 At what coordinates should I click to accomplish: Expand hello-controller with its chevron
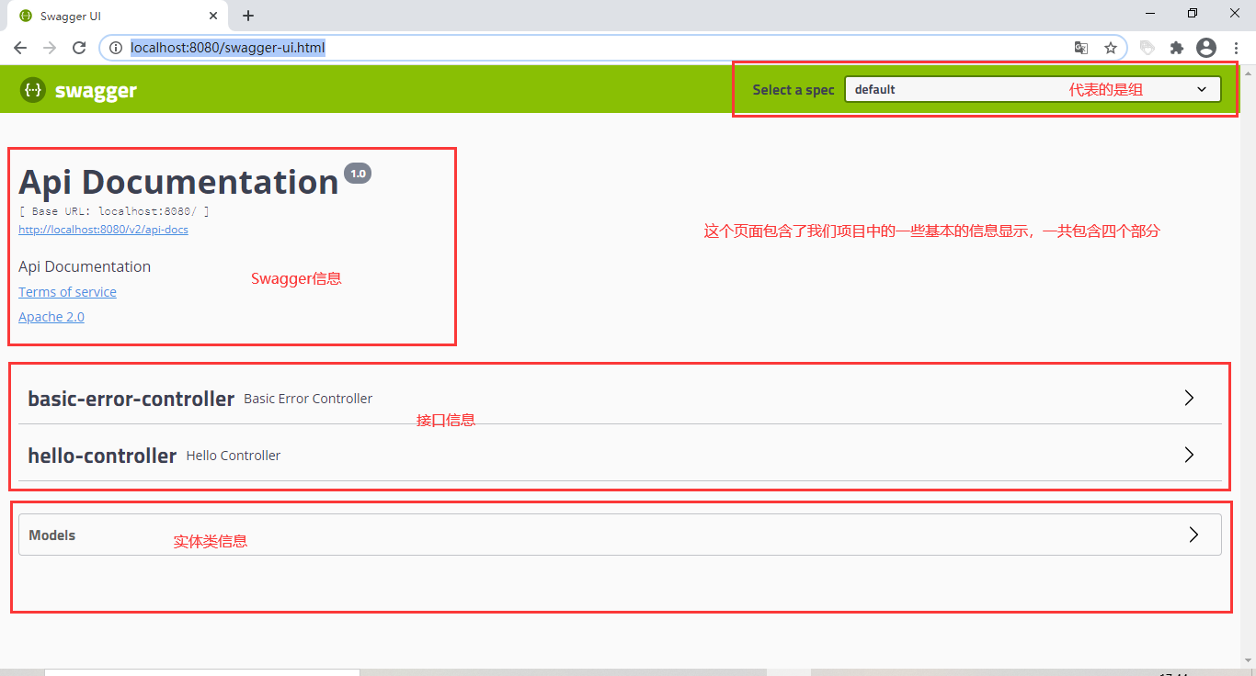[x=1189, y=455]
